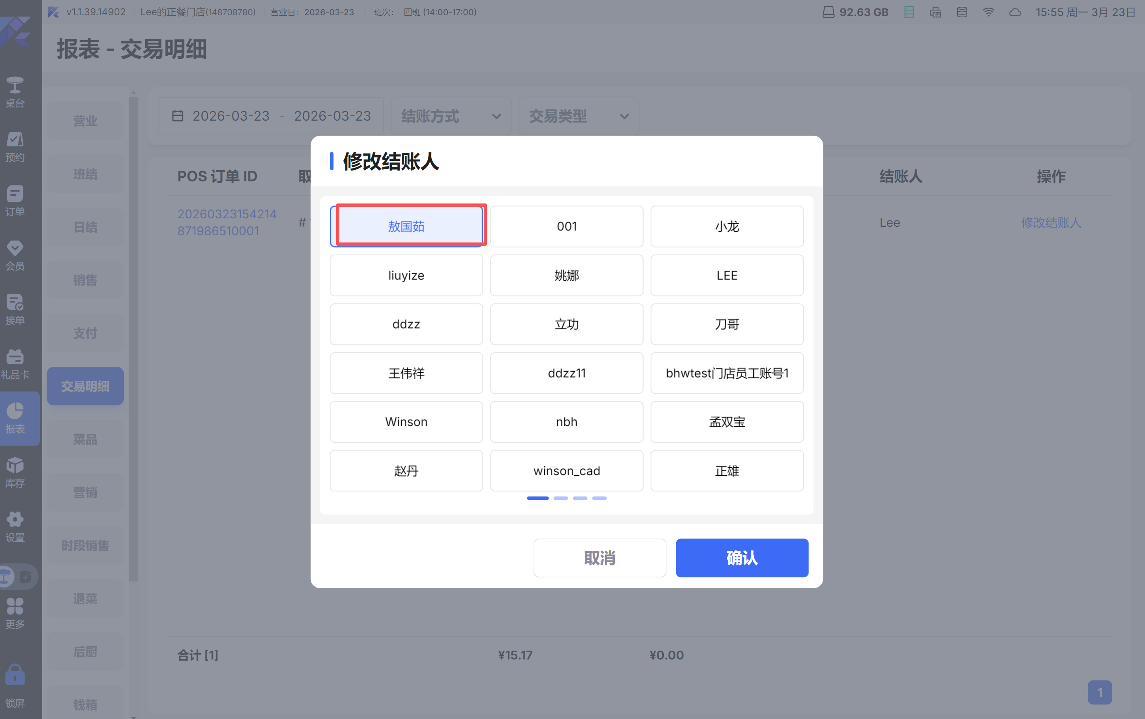Select cashier Winson in the dialog

coord(406,422)
